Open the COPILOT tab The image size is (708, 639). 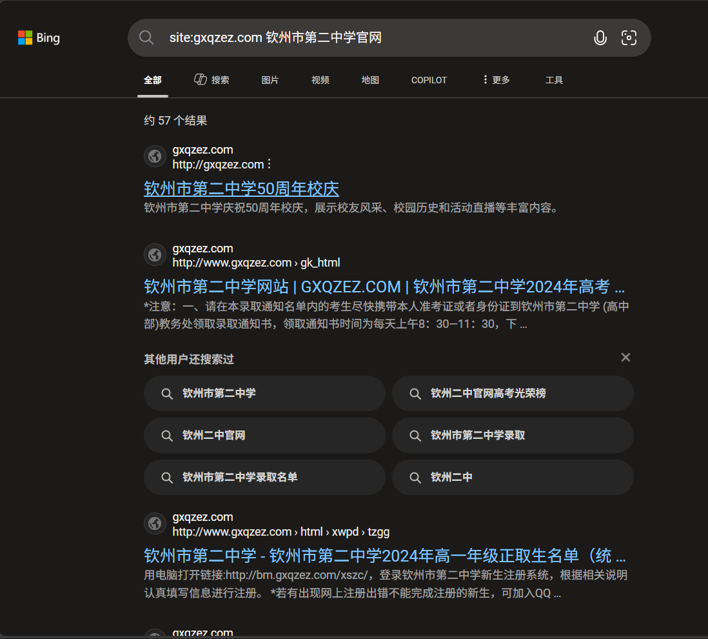[x=429, y=80]
